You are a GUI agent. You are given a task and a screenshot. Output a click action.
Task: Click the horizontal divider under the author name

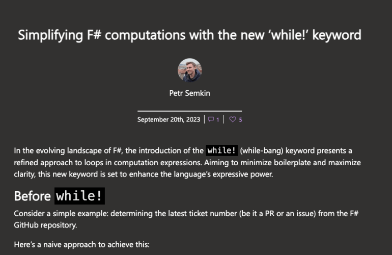click(x=189, y=111)
